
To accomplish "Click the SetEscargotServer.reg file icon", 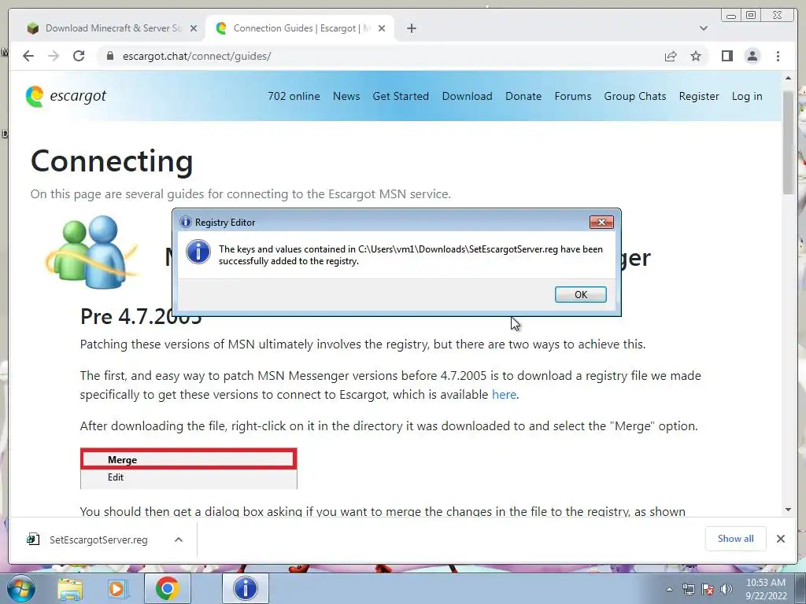I will tap(33, 540).
